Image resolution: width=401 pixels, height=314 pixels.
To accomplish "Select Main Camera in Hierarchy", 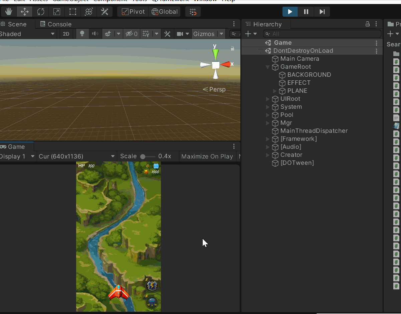I will [299, 59].
